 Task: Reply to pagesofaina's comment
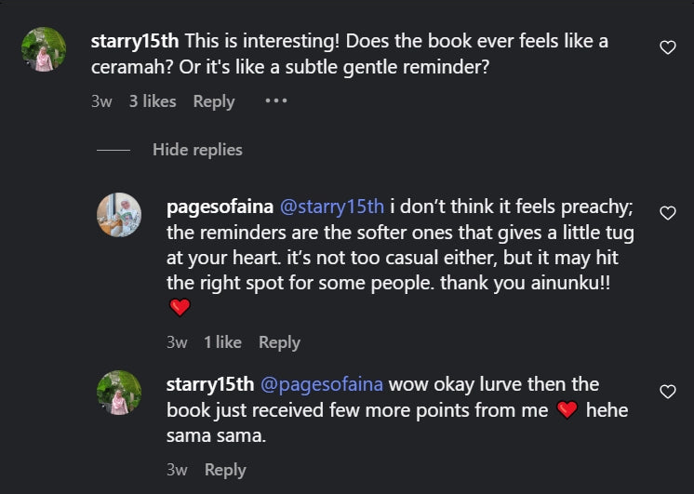pyautogui.click(x=279, y=342)
